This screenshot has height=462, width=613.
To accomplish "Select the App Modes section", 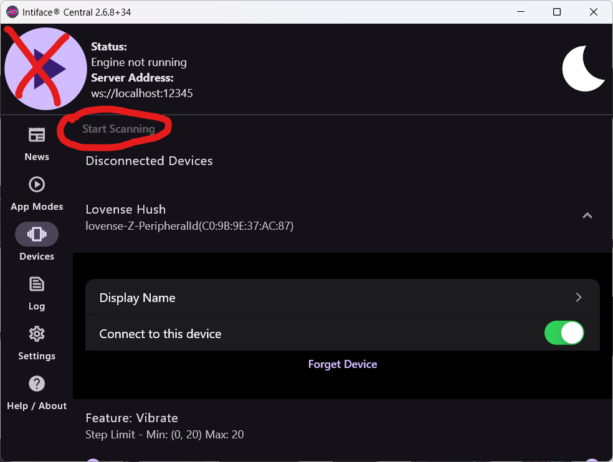I will tap(36, 192).
